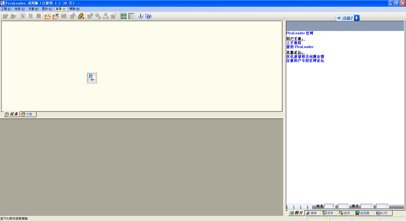This screenshot has width=406, height=221.
Task: Switch to detail list view icon
Action: (x=131, y=16)
